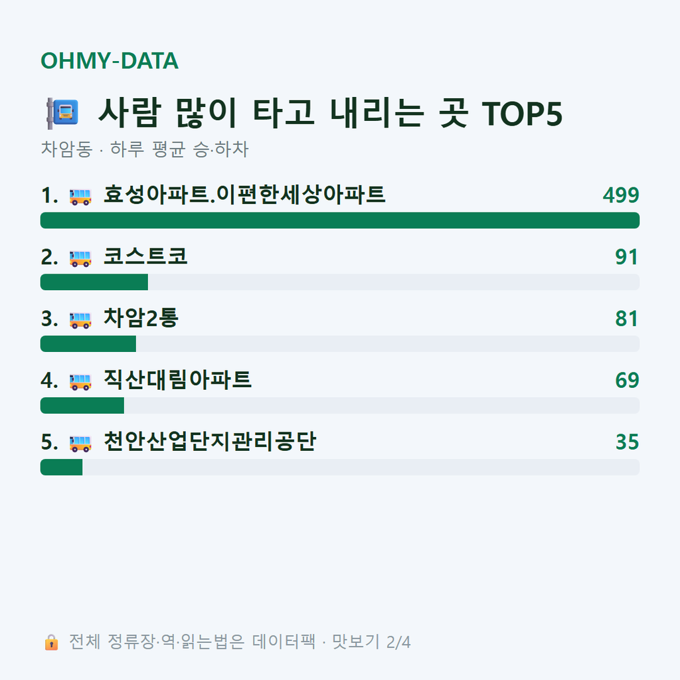Click the lock icon in the footer
Image resolution: width=680 pixels, height=680 pixels.
click(51, 642)
